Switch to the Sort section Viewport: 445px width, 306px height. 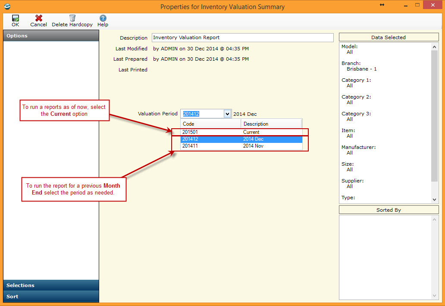(51, 297)
